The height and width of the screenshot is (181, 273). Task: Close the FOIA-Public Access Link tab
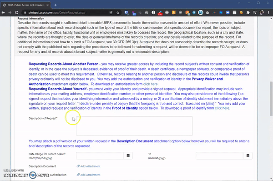point(47,5)
